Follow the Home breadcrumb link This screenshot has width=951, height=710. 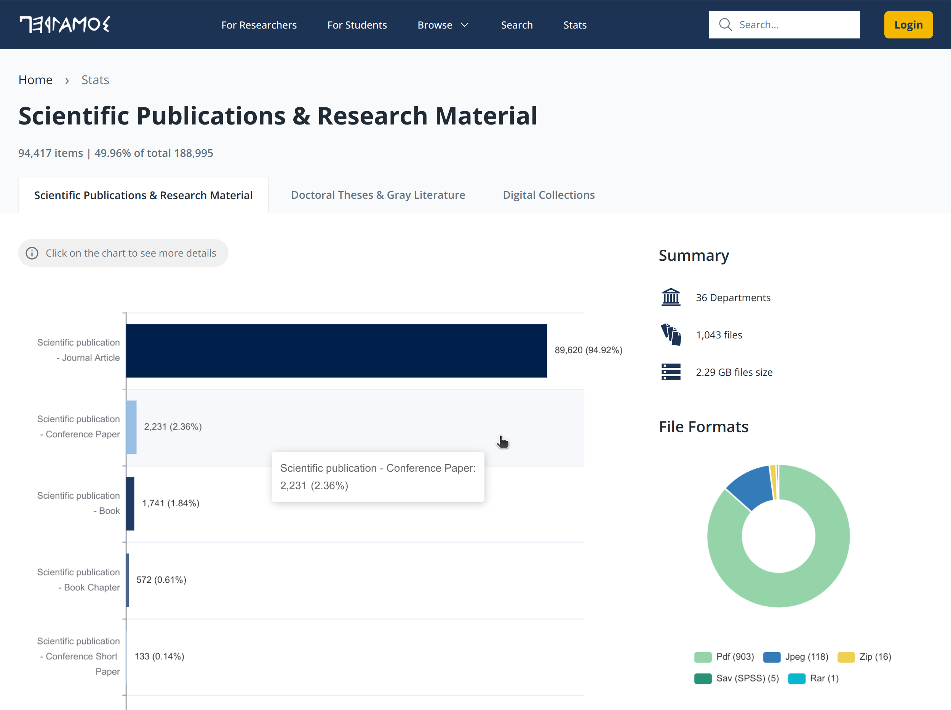tap(35, 80)
